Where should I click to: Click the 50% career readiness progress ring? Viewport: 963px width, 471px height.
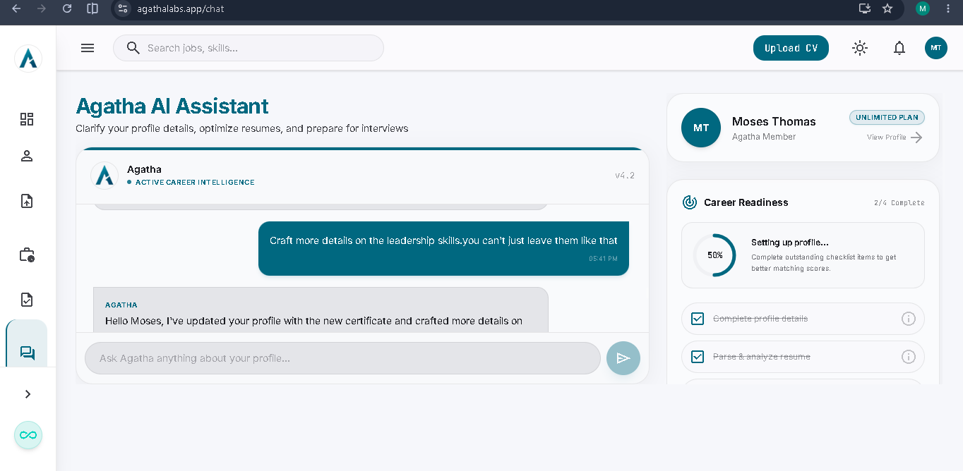tap(714, 255)
